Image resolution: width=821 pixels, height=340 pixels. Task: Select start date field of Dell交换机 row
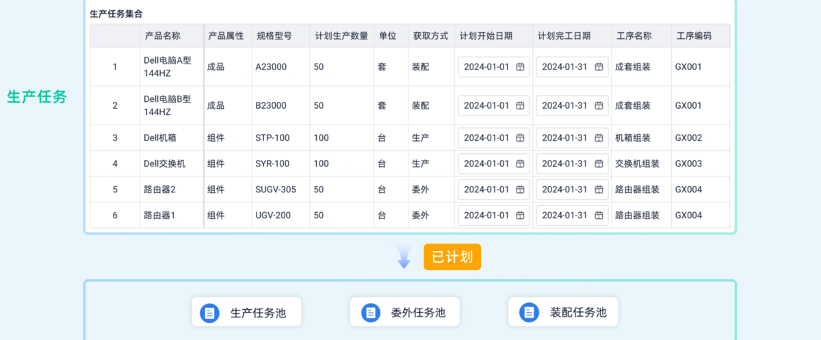point(494,164)
